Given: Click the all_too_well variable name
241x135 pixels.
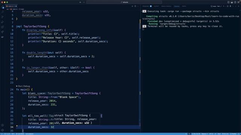Looking at the screenshot, I should point(37,116).
